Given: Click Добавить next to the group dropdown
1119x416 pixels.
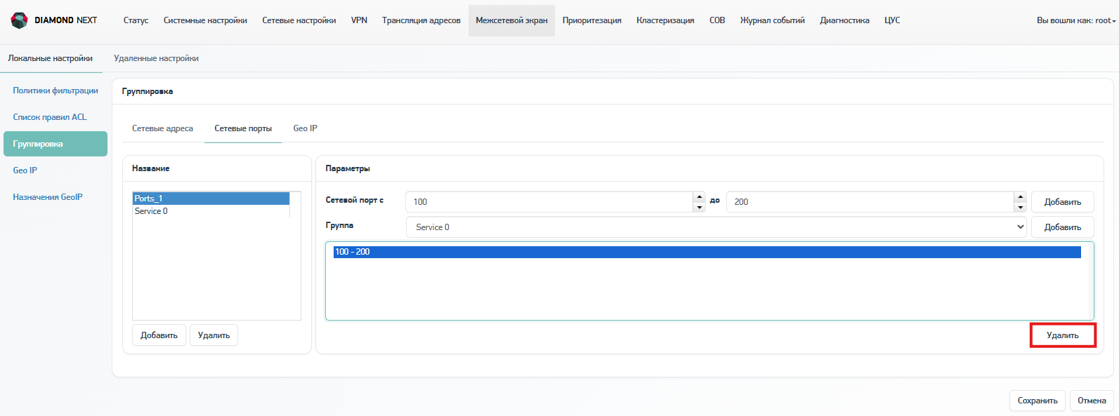Looking at the screenshot, I should [1062, 227].
